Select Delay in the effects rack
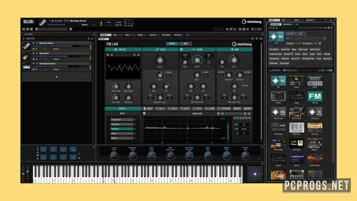Viewport: 357px width, 201px height. coord(122,134)
